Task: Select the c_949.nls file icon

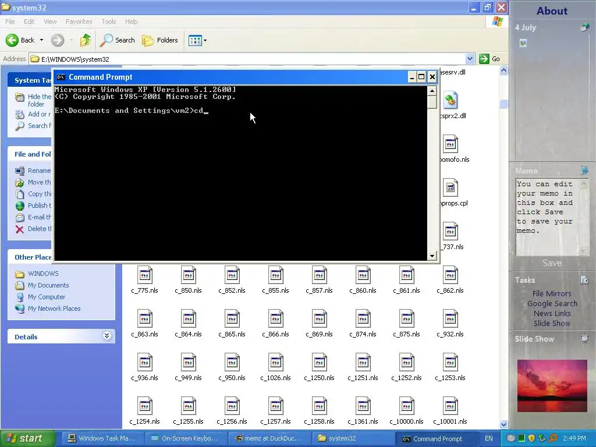Action: coord(189,362)
